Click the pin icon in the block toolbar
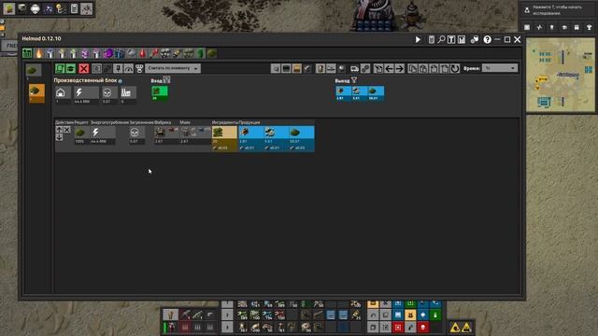The image size is (598, 336). (118, 68)
